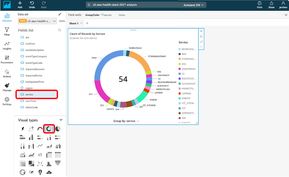
Task: Select the Insight lightbulb visual type
Action: point(40,172)
